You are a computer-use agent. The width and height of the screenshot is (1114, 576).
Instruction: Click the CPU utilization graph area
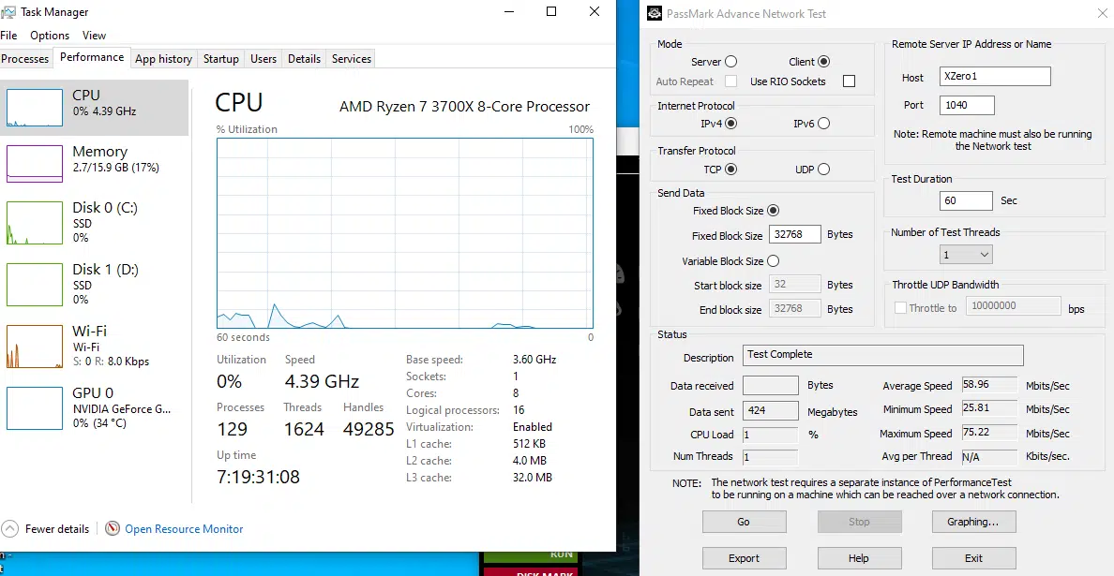pos(405,233)
